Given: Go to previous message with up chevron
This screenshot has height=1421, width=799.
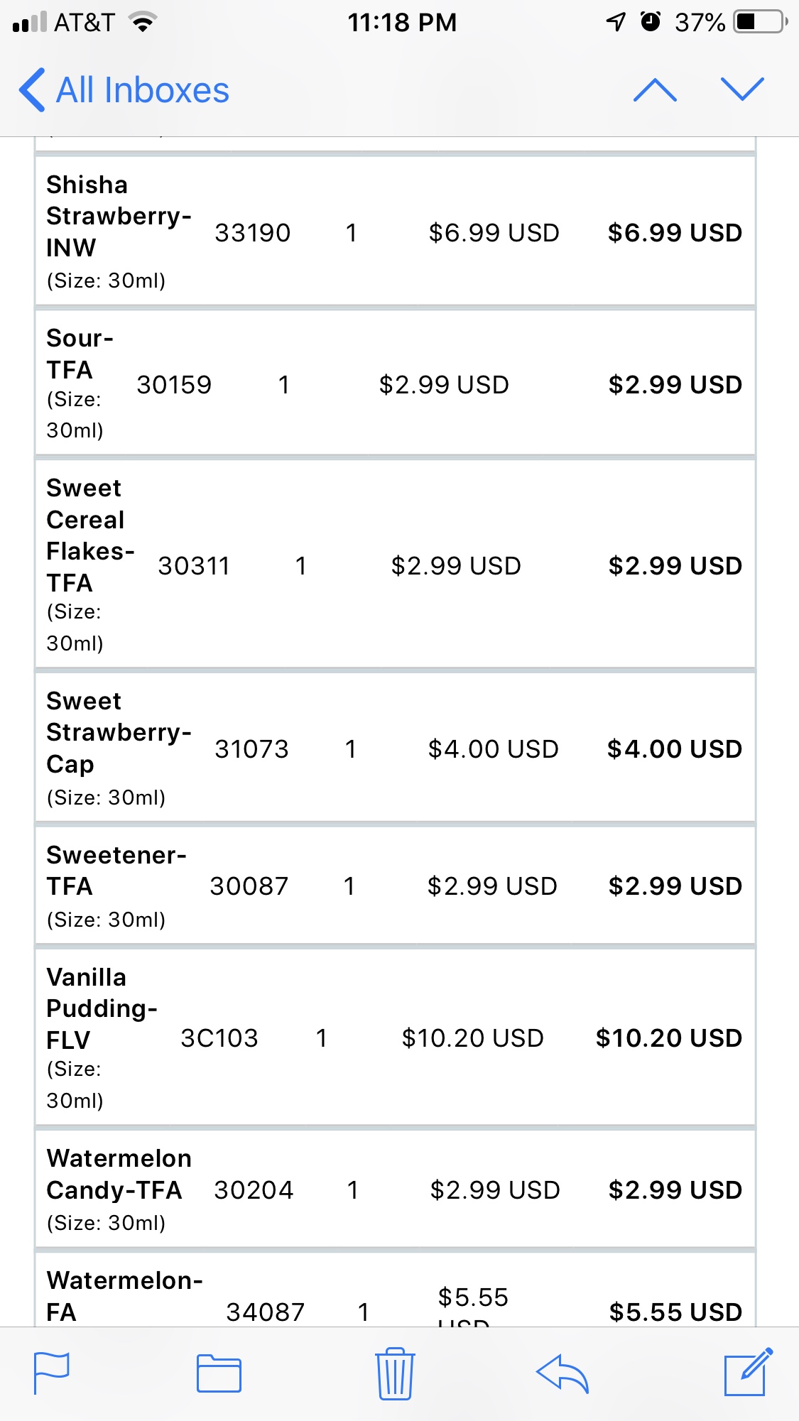Looking at the screenshot, I should (655, 90).
